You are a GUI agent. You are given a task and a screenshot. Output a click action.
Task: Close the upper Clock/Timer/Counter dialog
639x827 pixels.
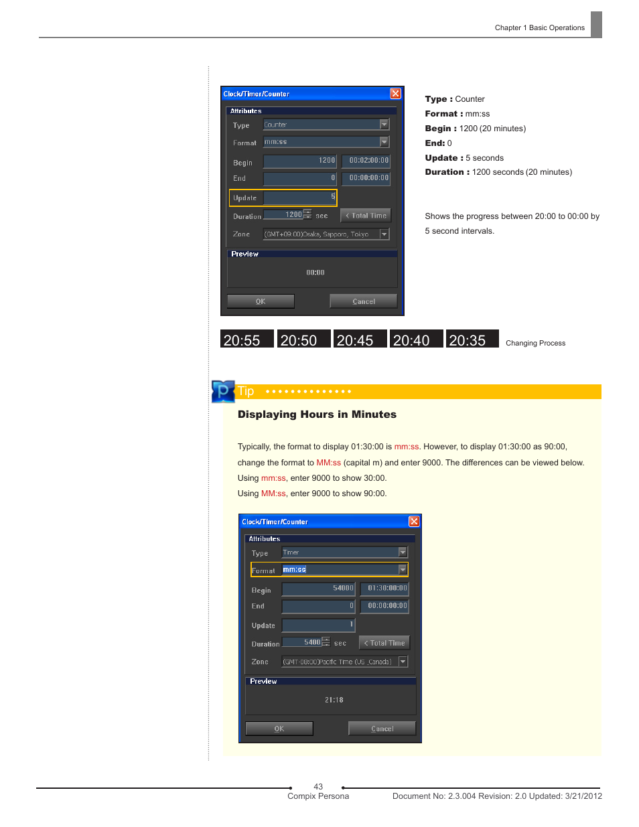tap(395, 94)
